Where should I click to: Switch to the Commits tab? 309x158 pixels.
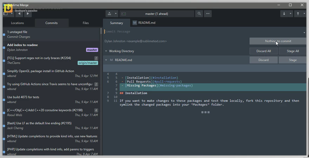51,23
